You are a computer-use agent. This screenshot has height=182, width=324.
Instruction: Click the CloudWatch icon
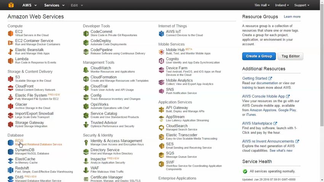coord(86,70)
